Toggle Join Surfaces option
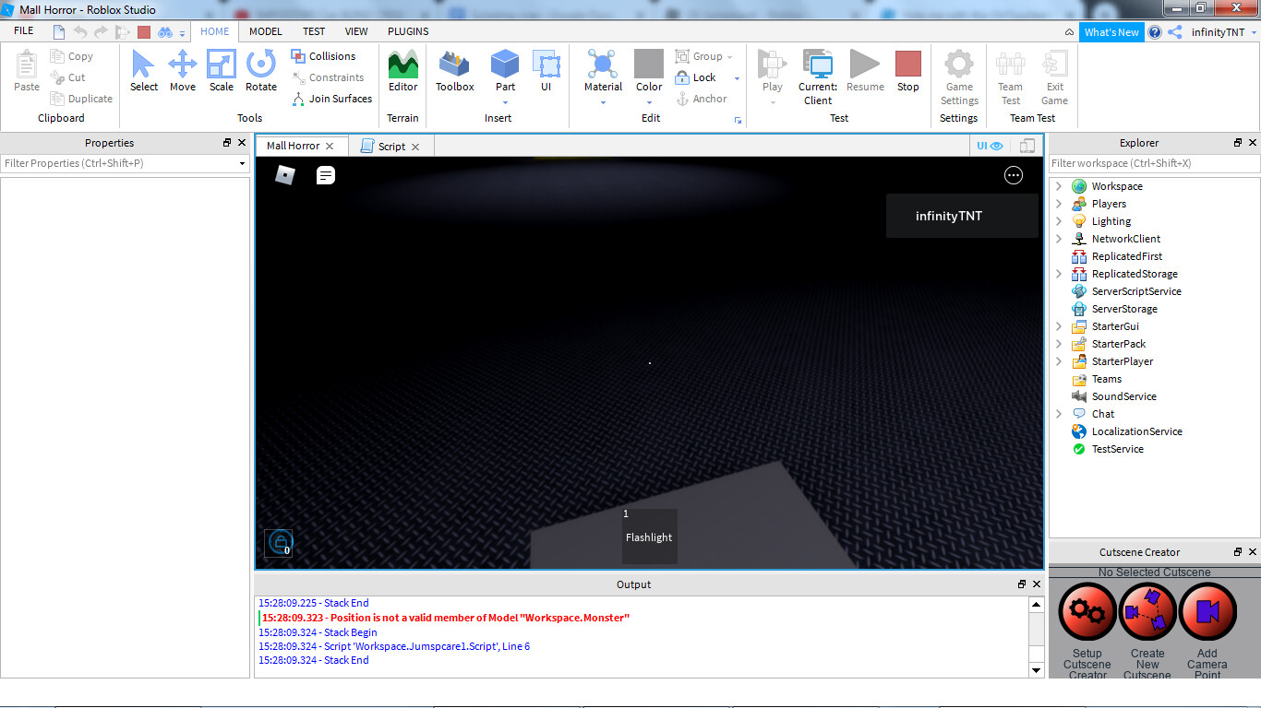 click(x=332, y=99)
